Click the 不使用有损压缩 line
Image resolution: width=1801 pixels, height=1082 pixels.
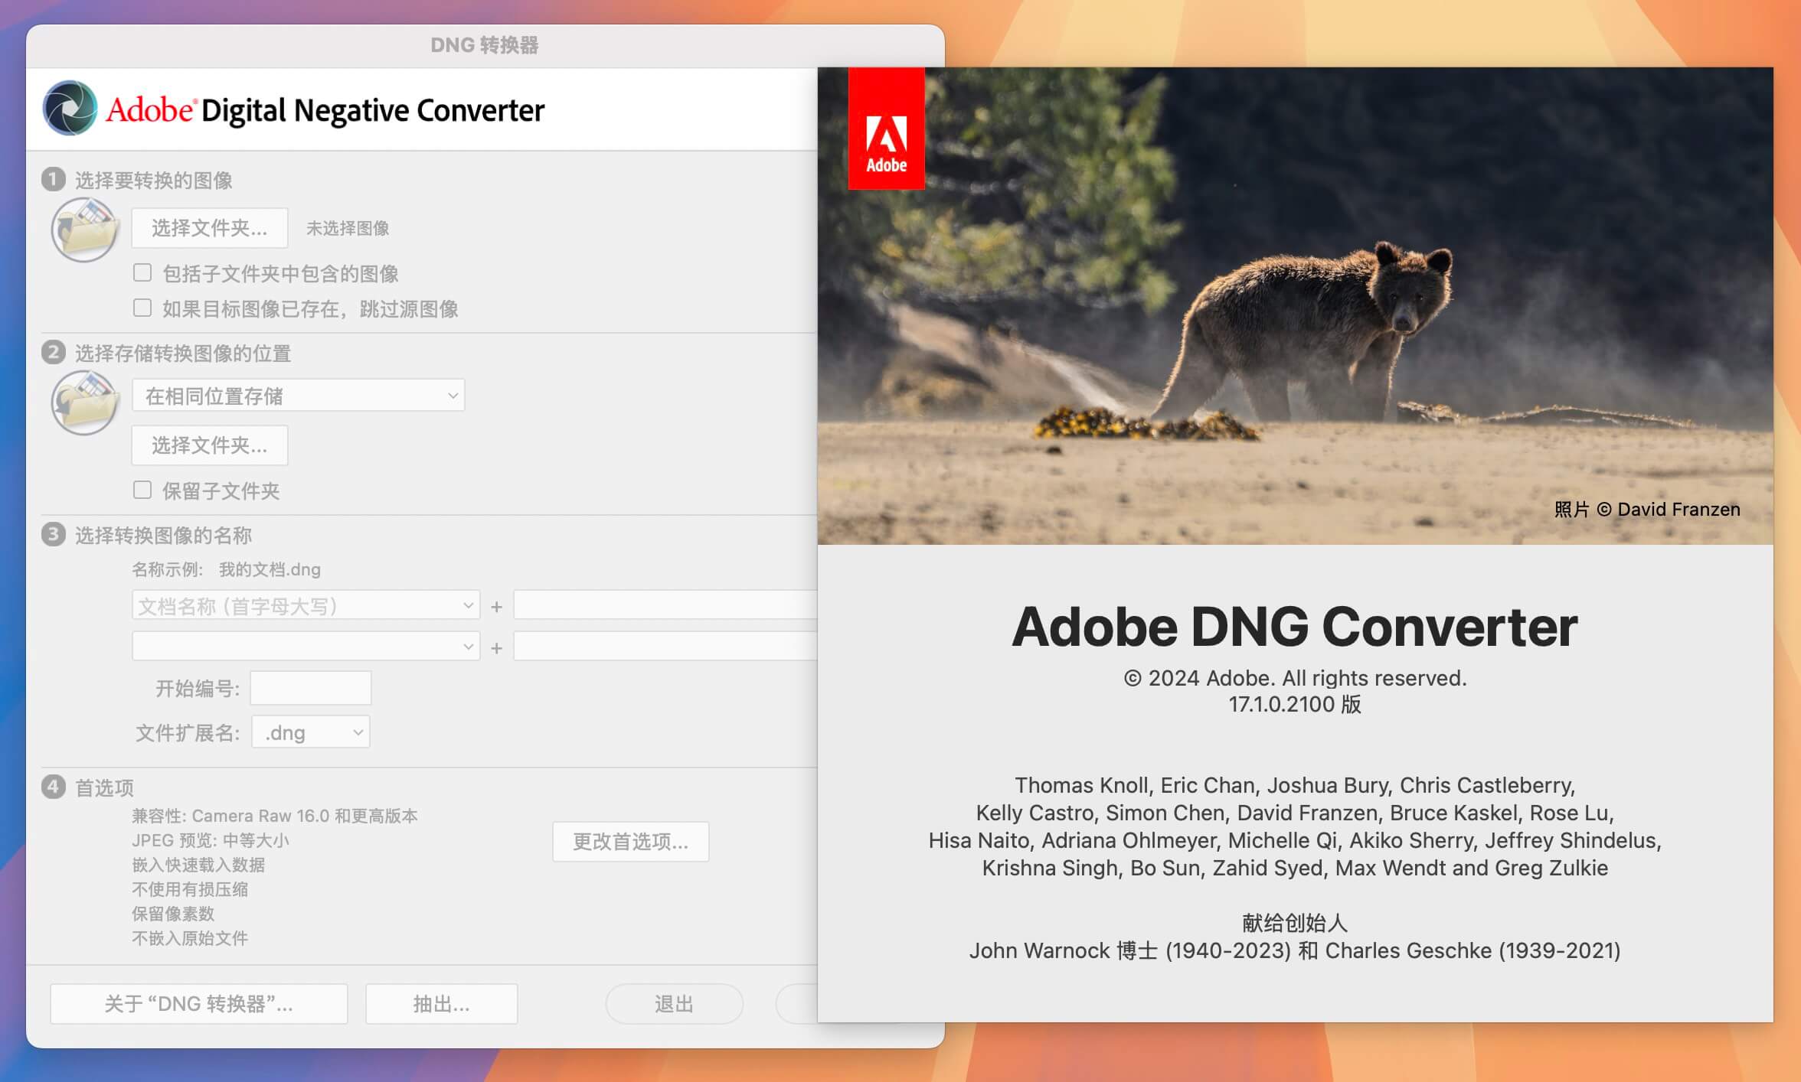click(x=190, y=889)
